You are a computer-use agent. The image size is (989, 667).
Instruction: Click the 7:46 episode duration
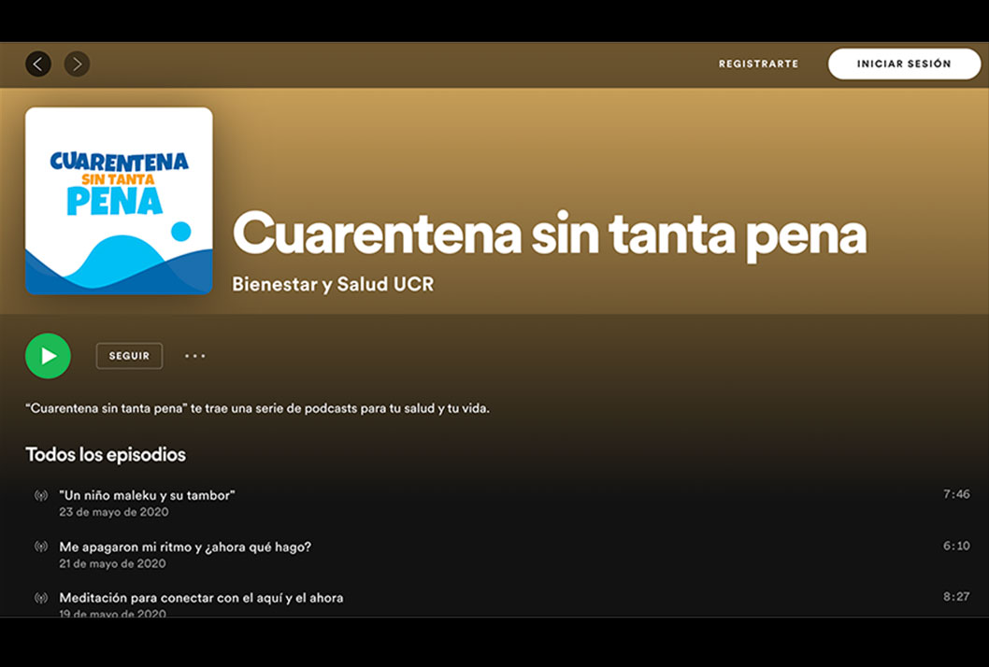[x=956, y=494]
